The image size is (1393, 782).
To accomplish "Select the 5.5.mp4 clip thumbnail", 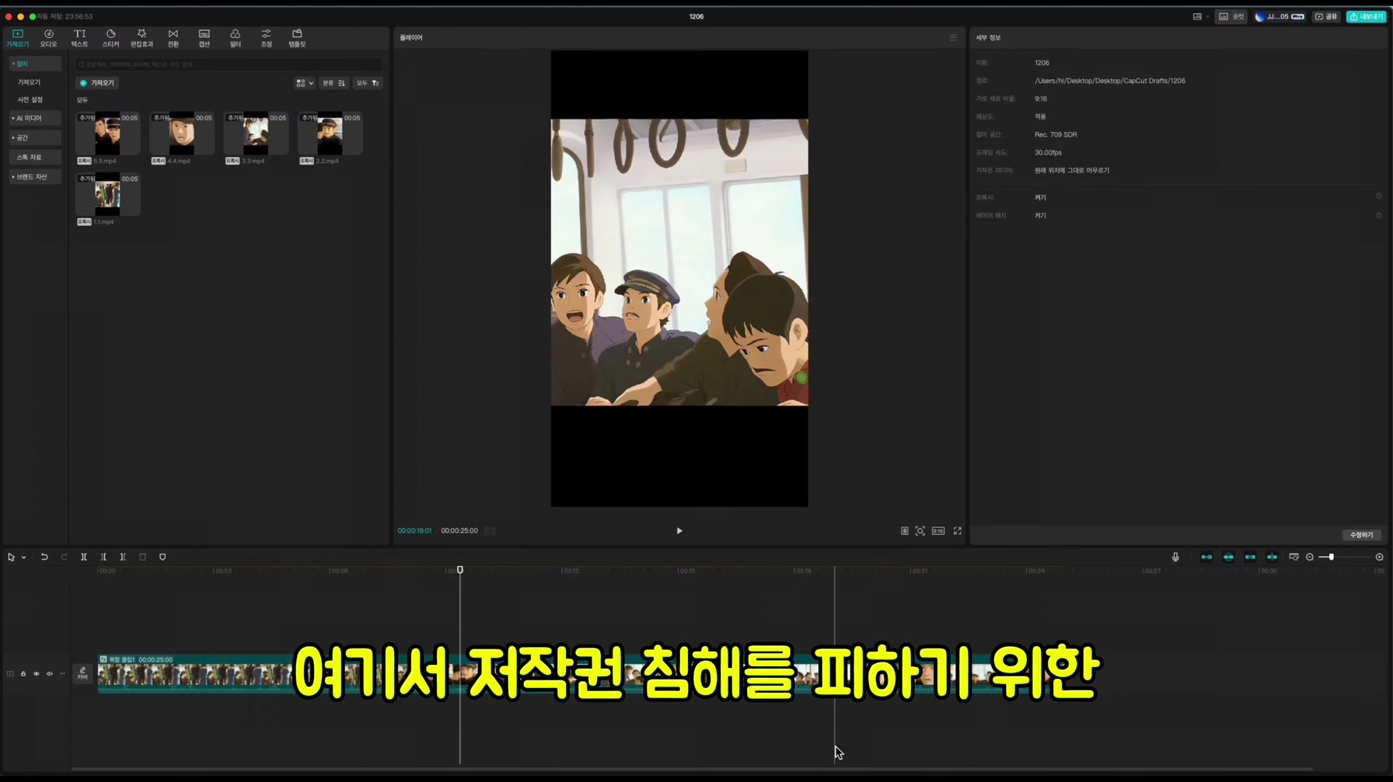I will (x=108, y=134).
